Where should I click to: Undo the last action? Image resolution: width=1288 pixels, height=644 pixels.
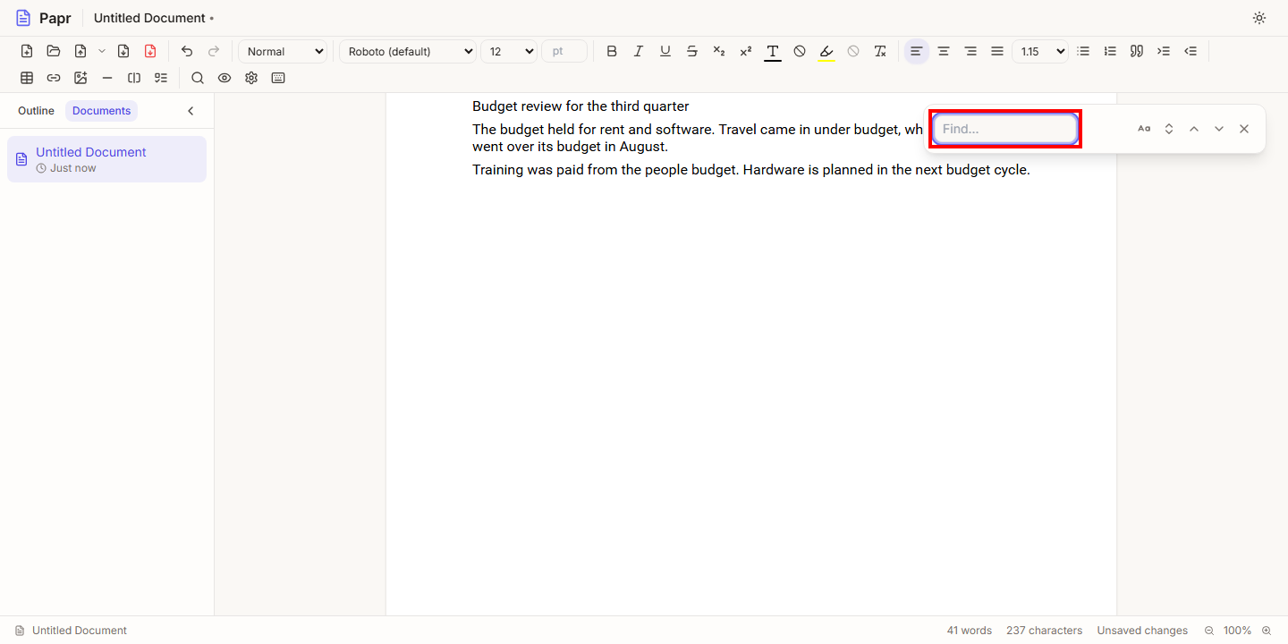click(187, 51)
